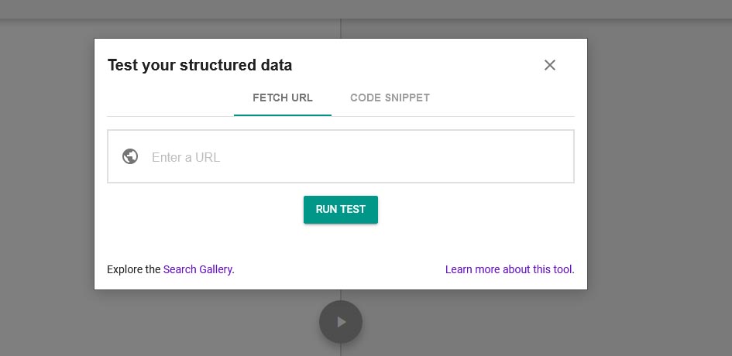This screenshot has width=732, height=356.
Task: Focus the Enter a URL input field
Action: click(341, 156)
